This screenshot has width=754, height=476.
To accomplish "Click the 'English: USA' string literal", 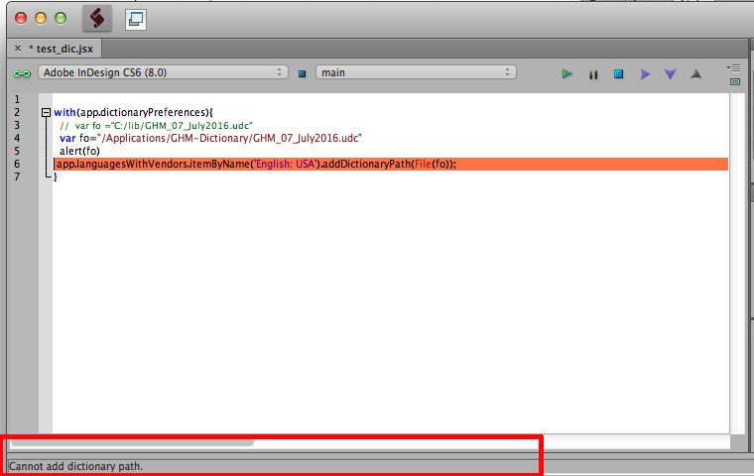I will [x=285, y=164].
